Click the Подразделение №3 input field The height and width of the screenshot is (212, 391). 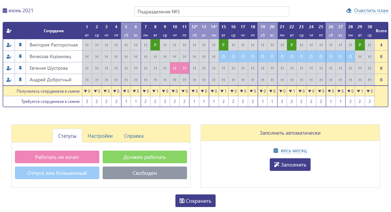[x=212, y=12]
